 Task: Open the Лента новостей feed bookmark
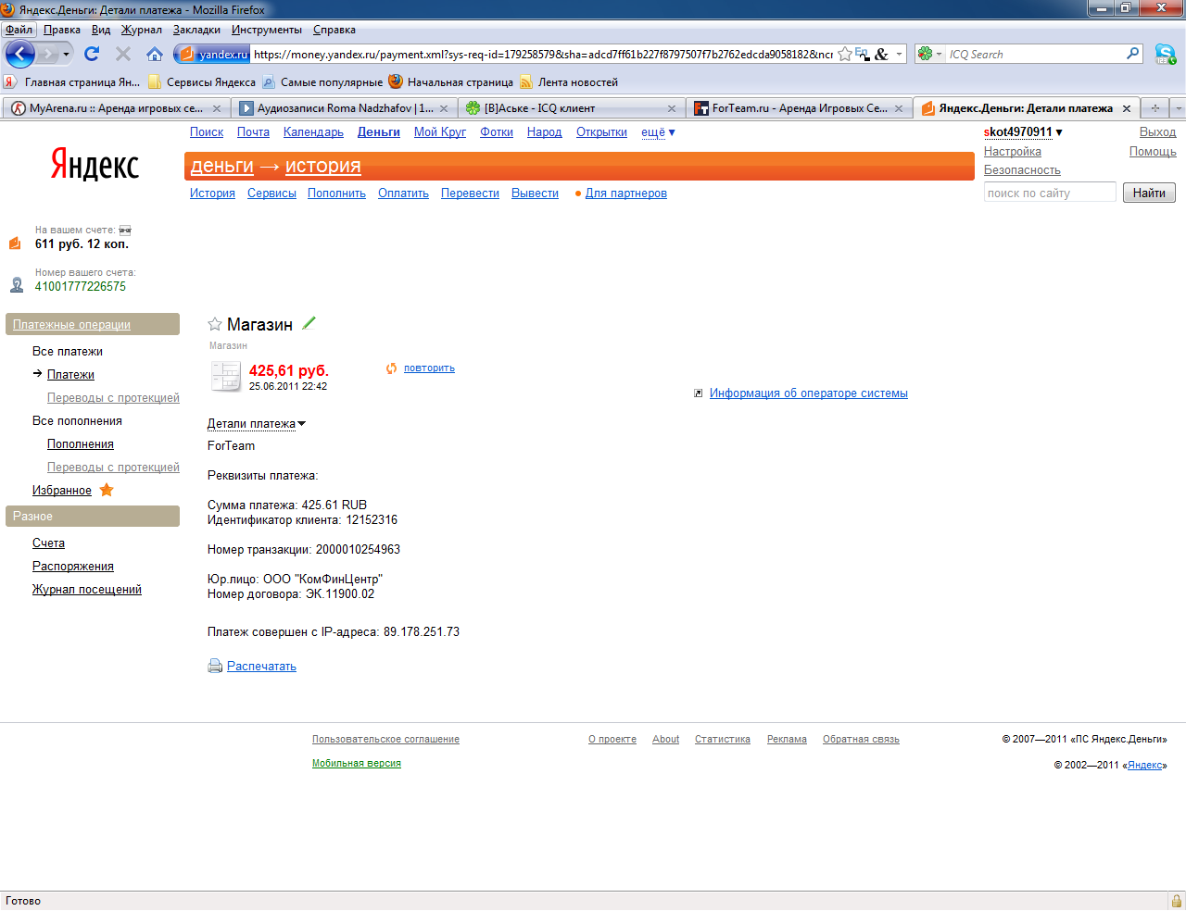point(569,82)
